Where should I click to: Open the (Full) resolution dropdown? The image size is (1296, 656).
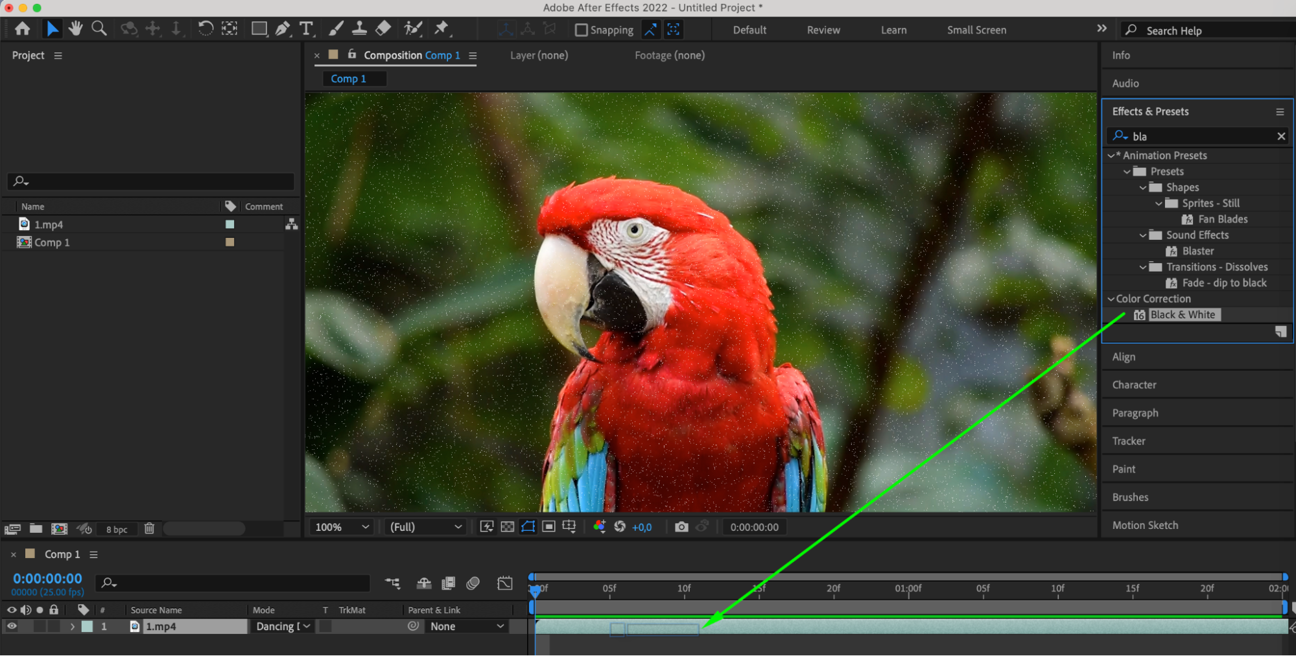[425, 527]
